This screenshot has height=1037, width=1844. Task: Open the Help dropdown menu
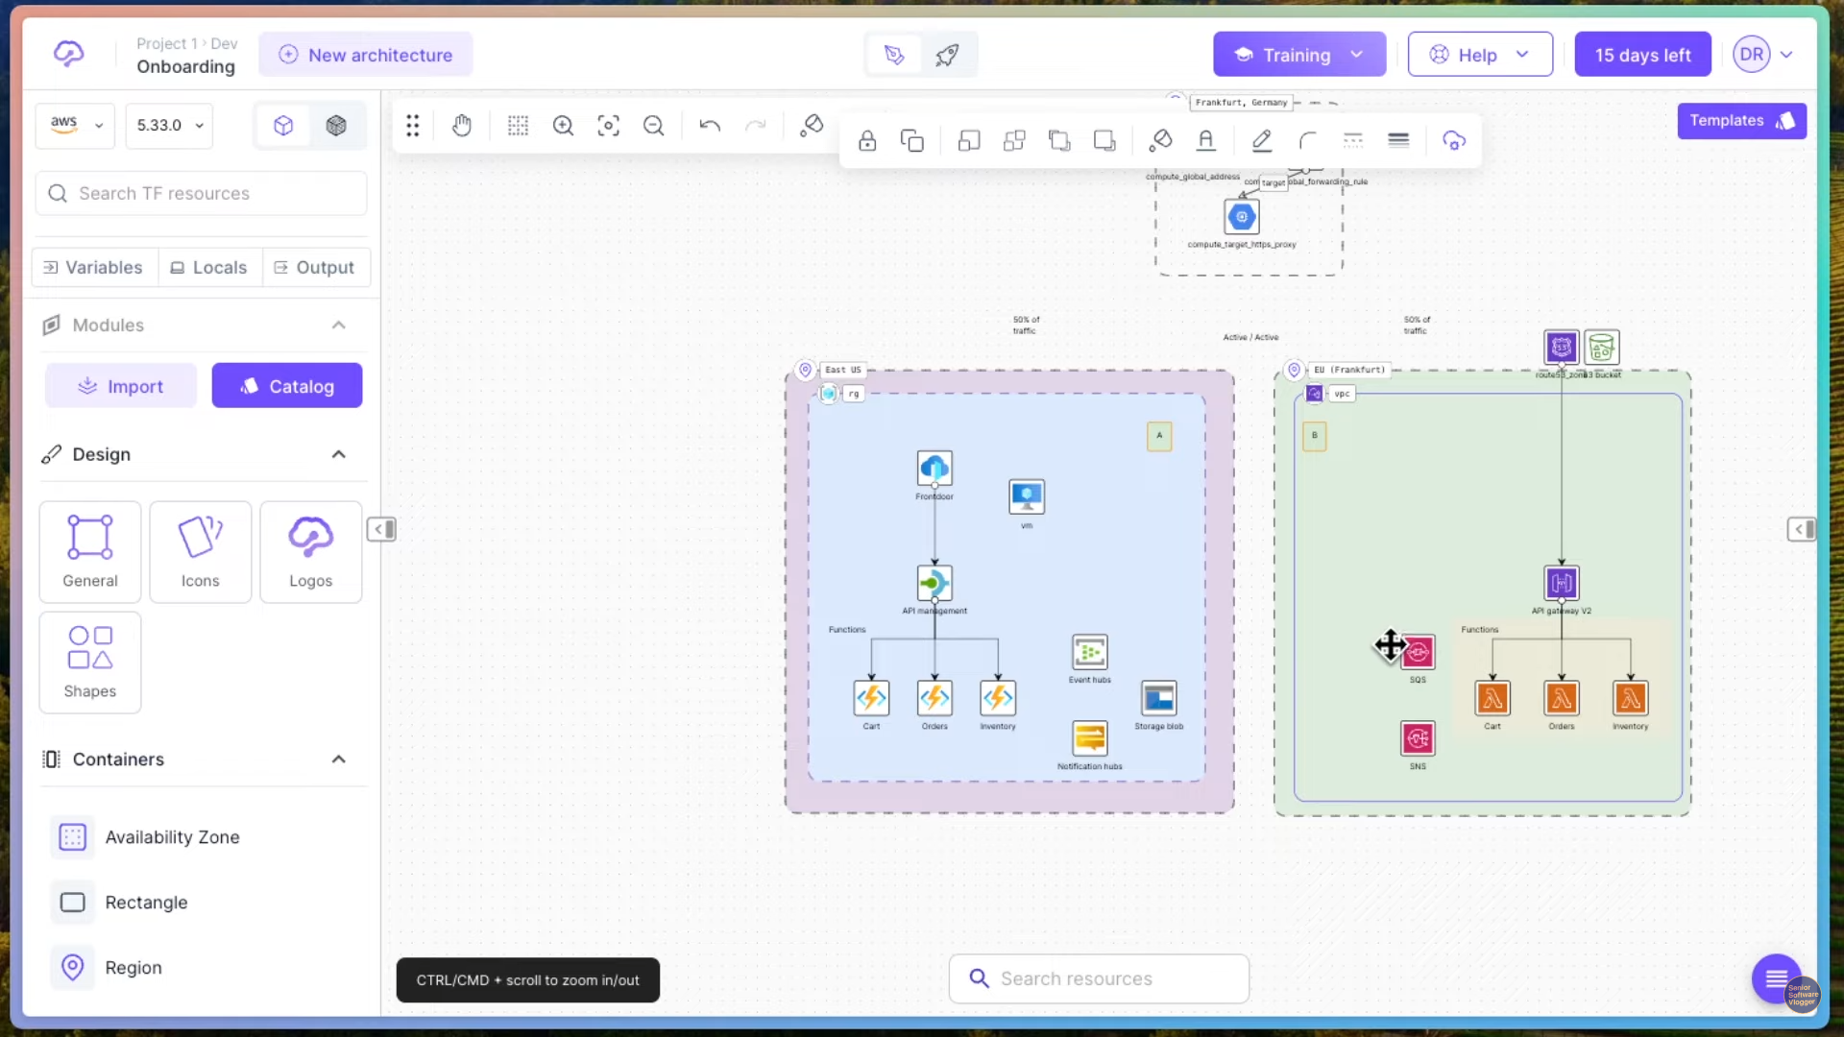[1480, 55]
